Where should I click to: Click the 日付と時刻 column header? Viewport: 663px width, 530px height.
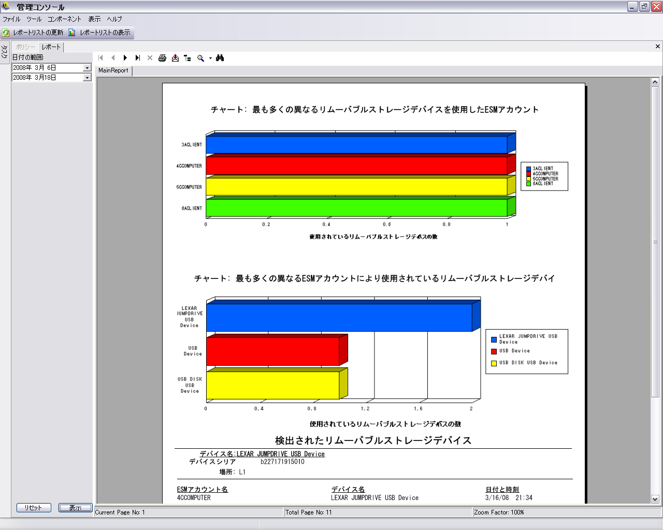(x=502, y=489)
